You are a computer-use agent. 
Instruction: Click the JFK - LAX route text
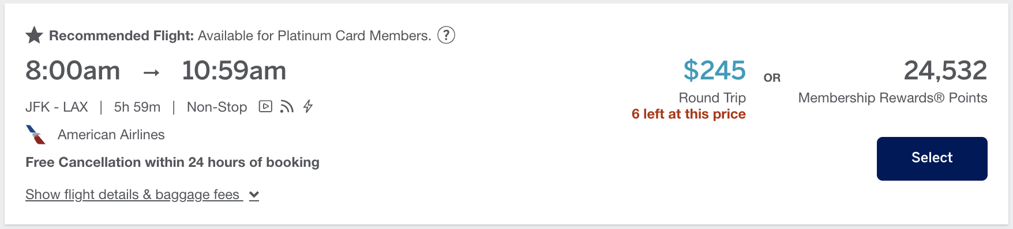(57, 107)
